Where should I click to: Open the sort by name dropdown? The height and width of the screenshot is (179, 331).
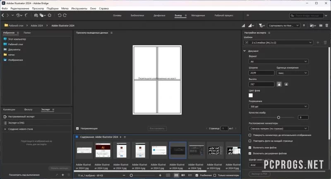click(x=284, y=26)
